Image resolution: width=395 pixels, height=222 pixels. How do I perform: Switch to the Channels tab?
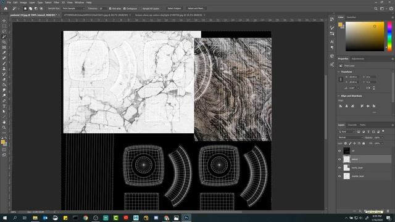click(x=352, y=125)
